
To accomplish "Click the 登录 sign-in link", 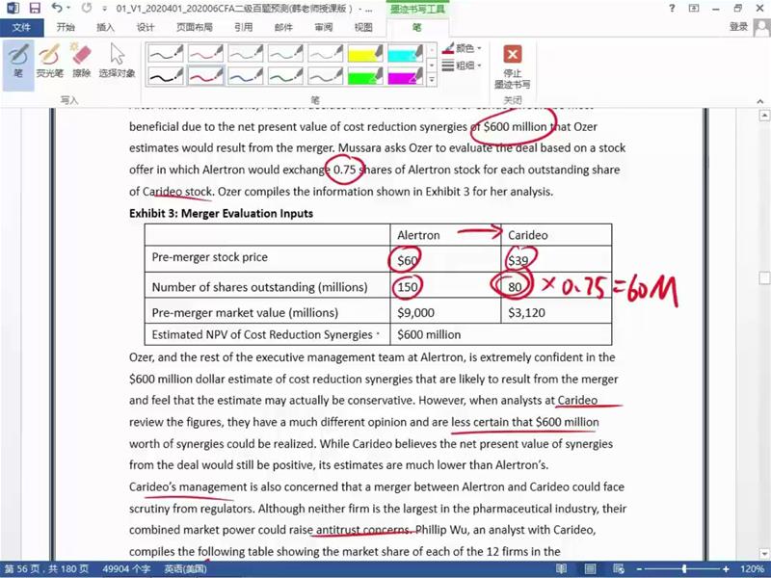I will (x=738, y=27).
